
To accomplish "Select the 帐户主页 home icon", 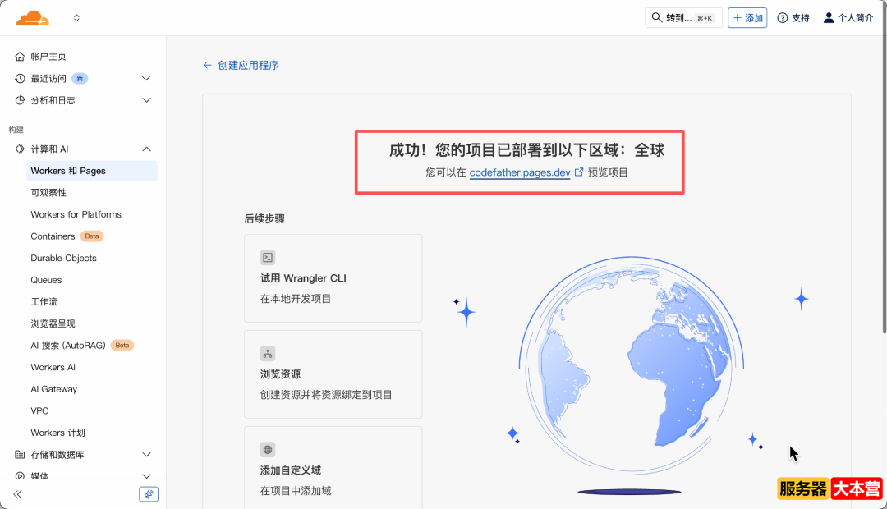I will (x=20, y=56).
